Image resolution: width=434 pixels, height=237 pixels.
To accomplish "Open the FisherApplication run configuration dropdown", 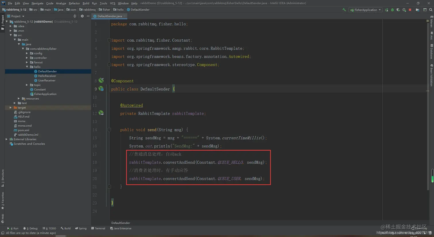I will click(x=365, y=10).
